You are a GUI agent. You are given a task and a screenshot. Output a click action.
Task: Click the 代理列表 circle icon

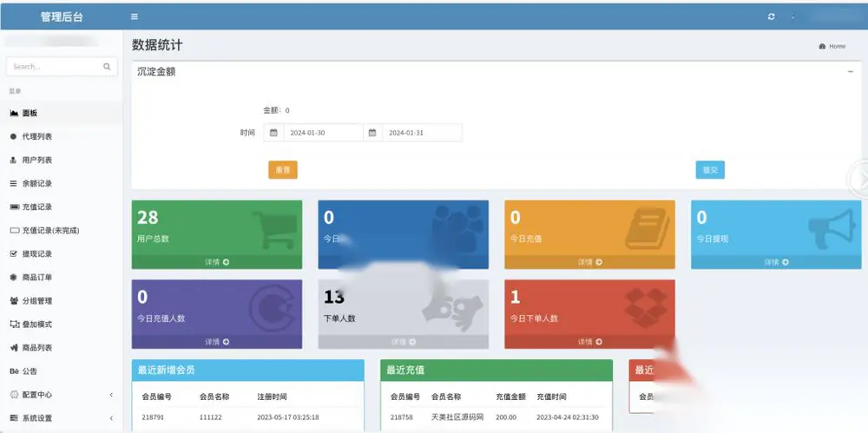coord(14,136)
